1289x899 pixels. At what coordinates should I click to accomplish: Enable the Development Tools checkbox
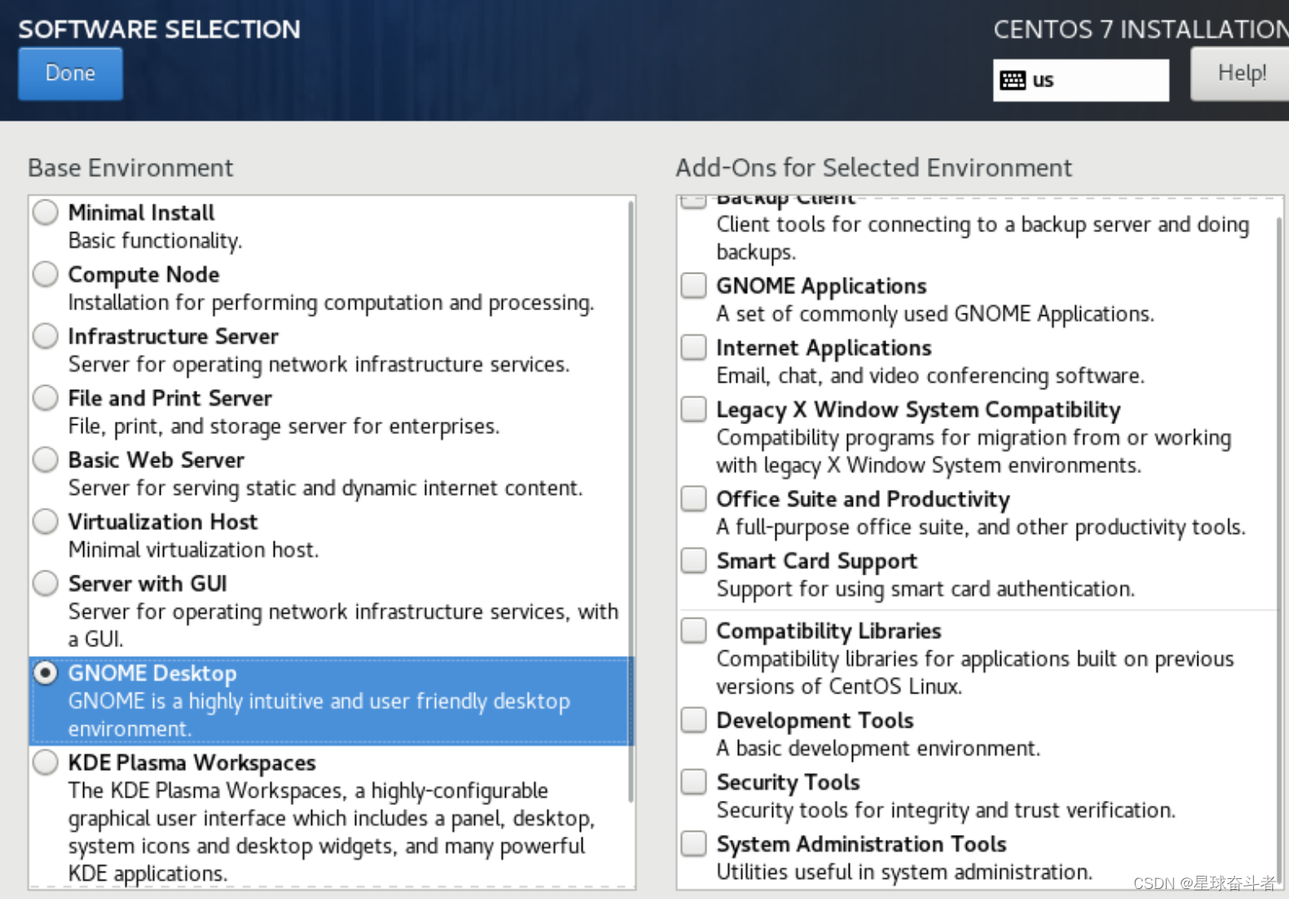pyautogui.click(x=693, y=720)
